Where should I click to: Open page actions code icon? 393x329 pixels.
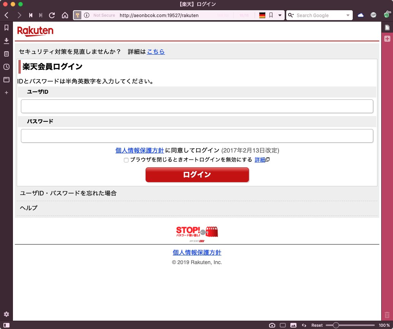tap(304, 325)
